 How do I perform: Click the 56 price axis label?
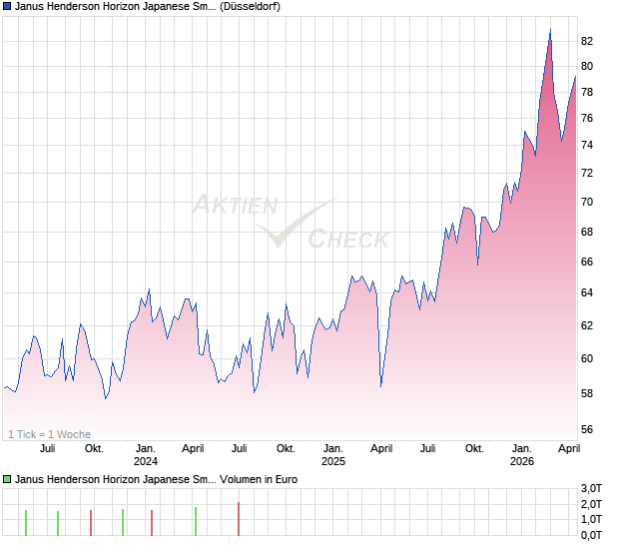coord(587,430)
